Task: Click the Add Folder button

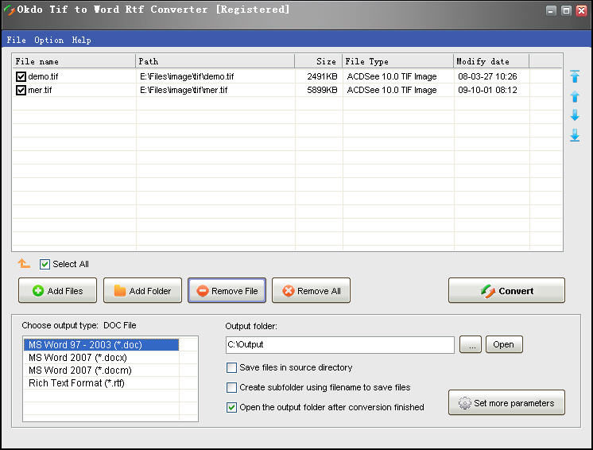Action: tap(142, 290)
